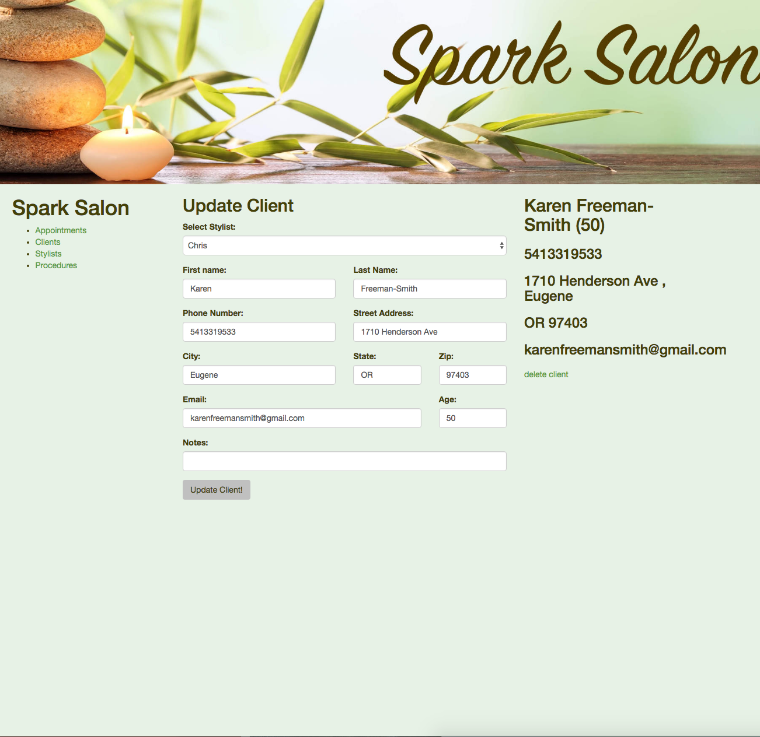Click the empty Notes text field
The height and width of the screenshot is (737, 760).
344,461
